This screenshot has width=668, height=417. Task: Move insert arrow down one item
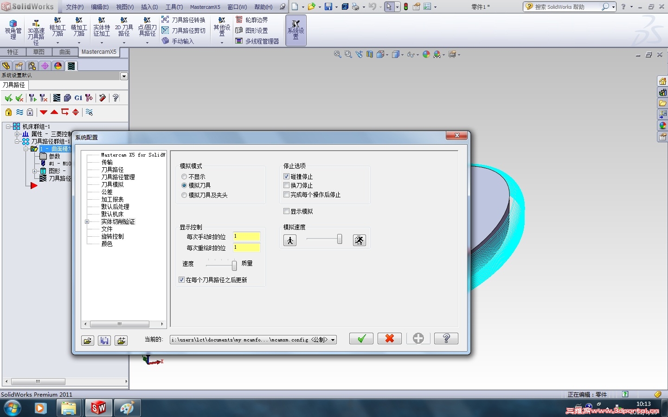[x=44, y=112]
